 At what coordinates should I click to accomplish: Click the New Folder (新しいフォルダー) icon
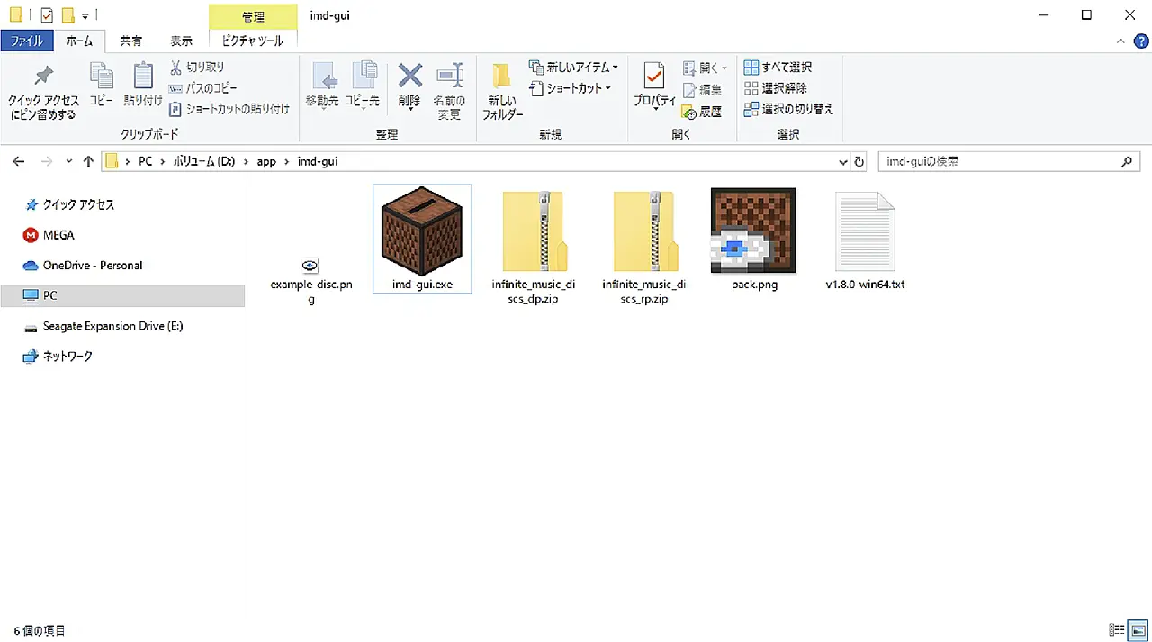(x=502, y=78)
